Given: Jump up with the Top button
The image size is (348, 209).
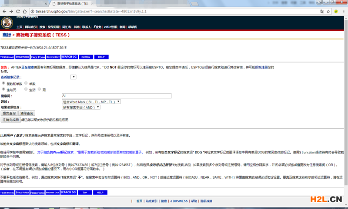Looking at the screenshot, I should coord(85,193).
